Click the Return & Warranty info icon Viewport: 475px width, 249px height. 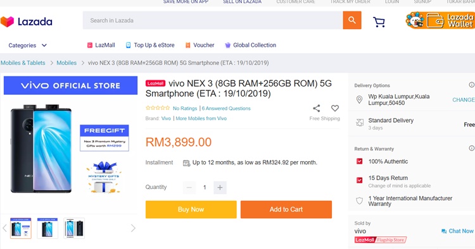point(472,148)
